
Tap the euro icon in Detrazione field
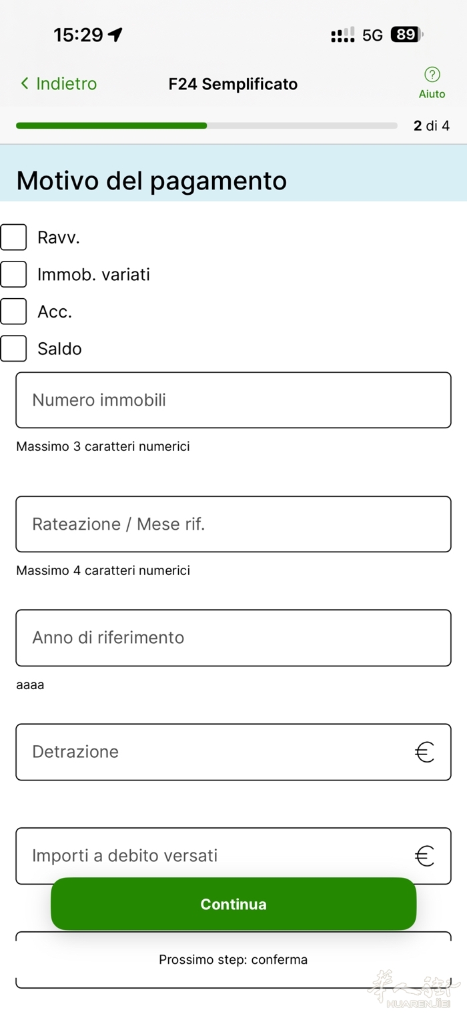pos(424,752)
